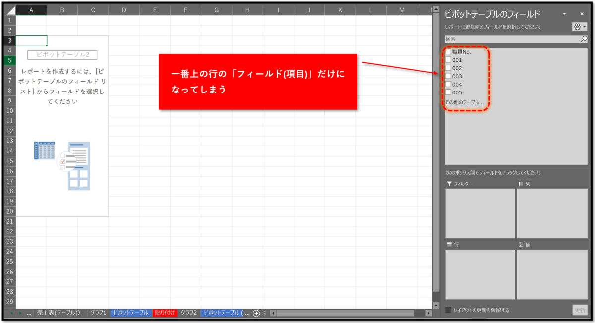This screenshot has height=323, width=595.
Task: Select the フィルター funnel icon
Action: (x=450, y=185)
